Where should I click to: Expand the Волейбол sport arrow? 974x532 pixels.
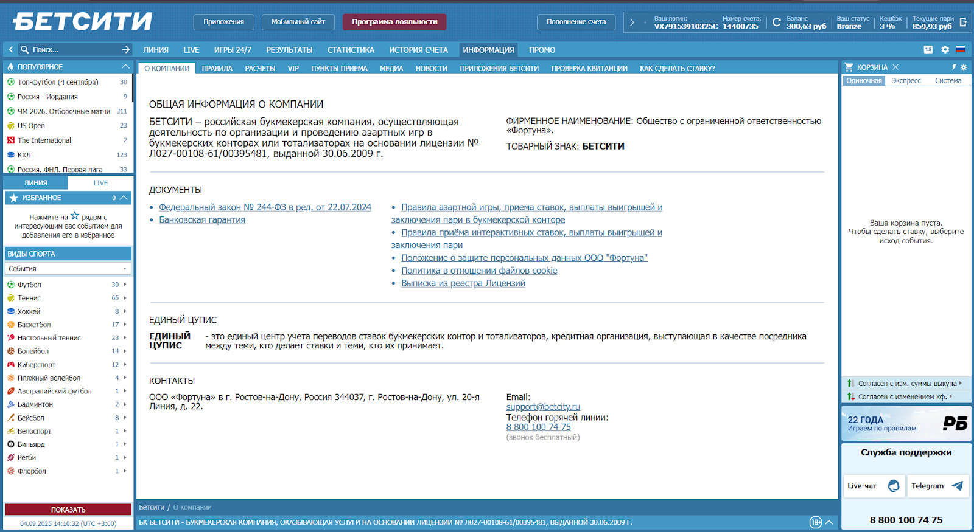(x=125, y=351)
